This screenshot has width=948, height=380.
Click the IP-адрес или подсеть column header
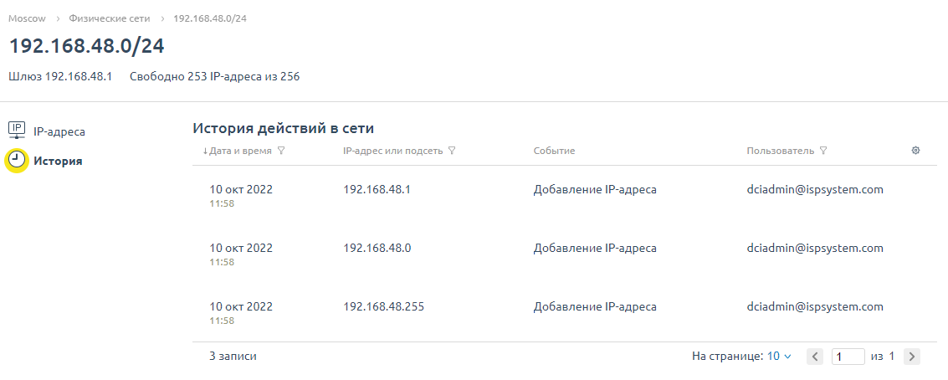tap(392, 151)
